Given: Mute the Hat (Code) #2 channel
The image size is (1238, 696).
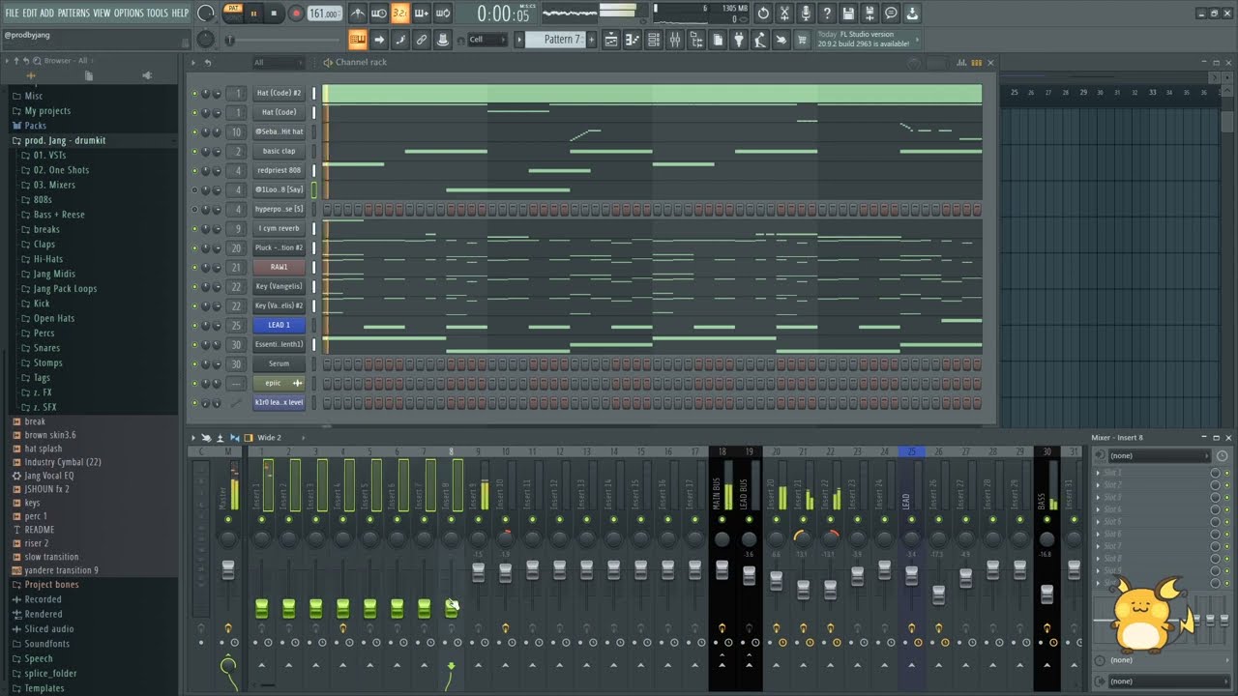Looking at the screenshot, I should 194,94.
